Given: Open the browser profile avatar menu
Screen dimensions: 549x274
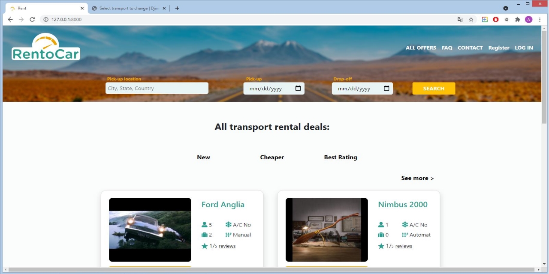Looking at the screenshot, I should [x=528, y=19].
